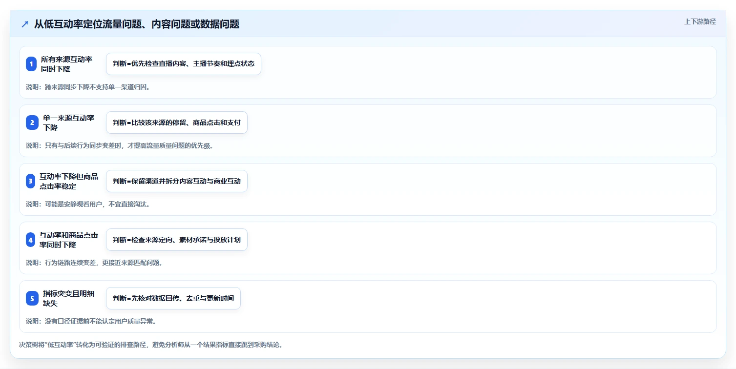Image resolution: width=736 pixels, height=369 pixels.
Task: Click 判断=比较该来源的停留、商品点击和支付 pill
Action: (177, 123)
